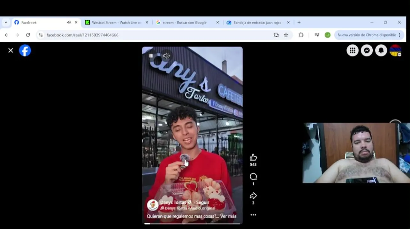Open the reel comments bubble icon

(x=253, y=177)
